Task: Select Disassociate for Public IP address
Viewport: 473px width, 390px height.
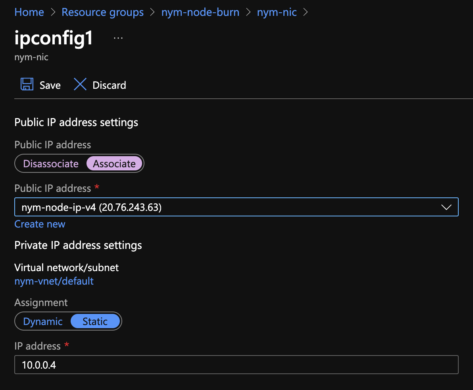Action: (51, 163)
